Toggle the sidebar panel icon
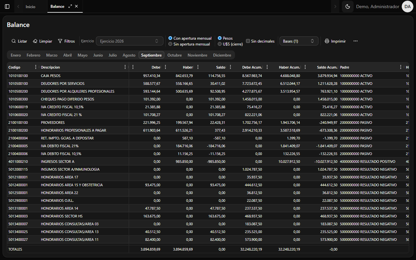Screen dimensions: 416x260 point(7,6)
